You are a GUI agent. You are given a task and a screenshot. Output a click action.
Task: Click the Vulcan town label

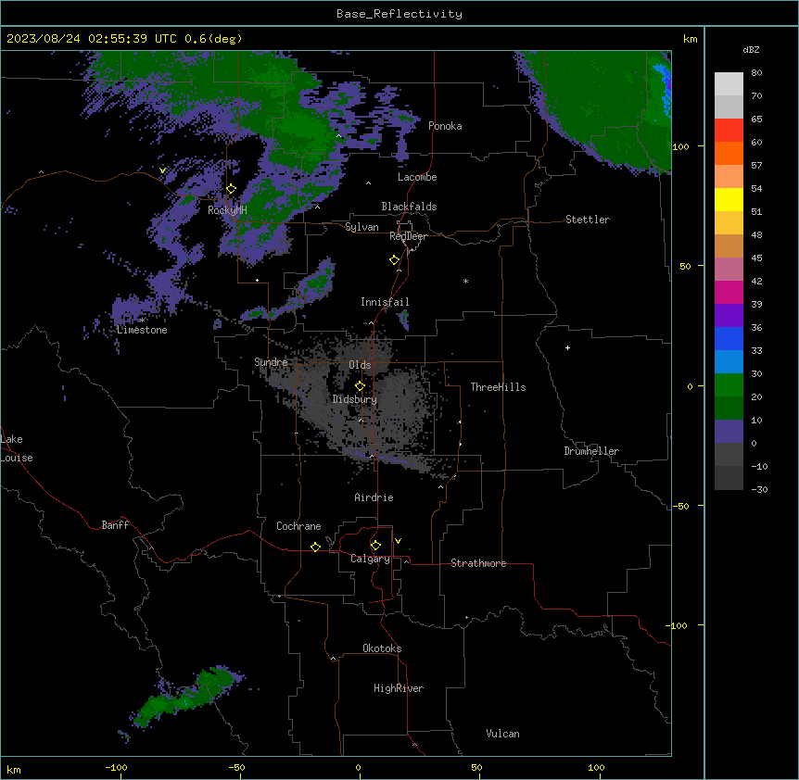tap(503, 734)
